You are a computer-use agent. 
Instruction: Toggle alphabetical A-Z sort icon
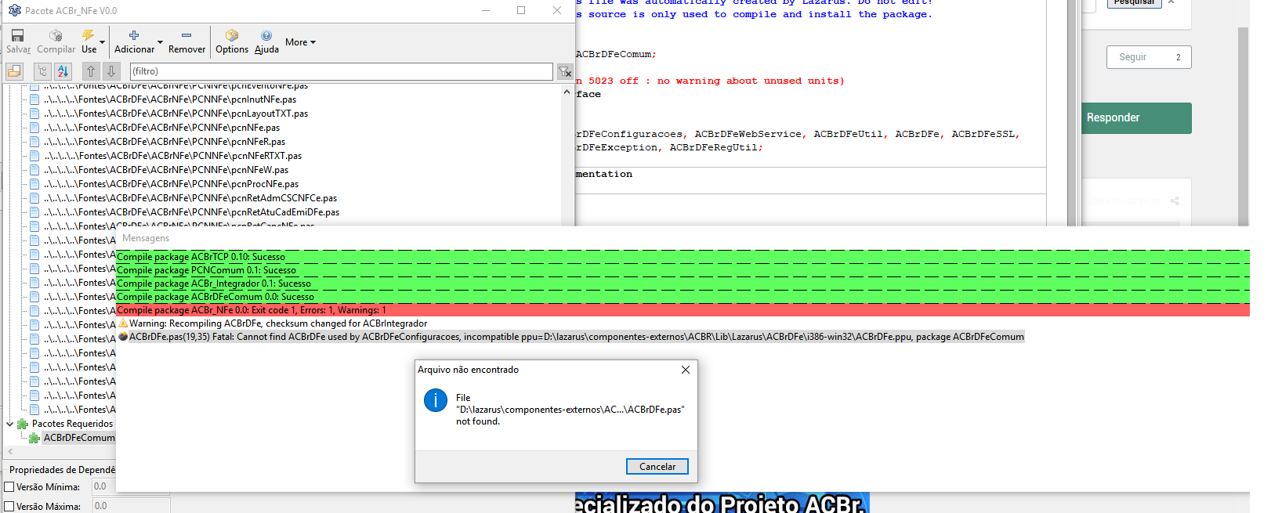[x=63, y=71]
